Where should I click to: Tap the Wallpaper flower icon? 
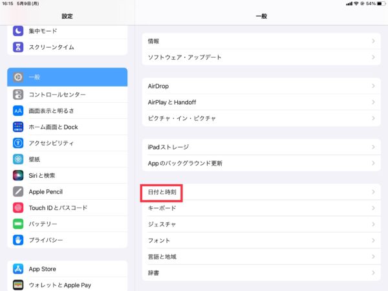click(18, 159)
